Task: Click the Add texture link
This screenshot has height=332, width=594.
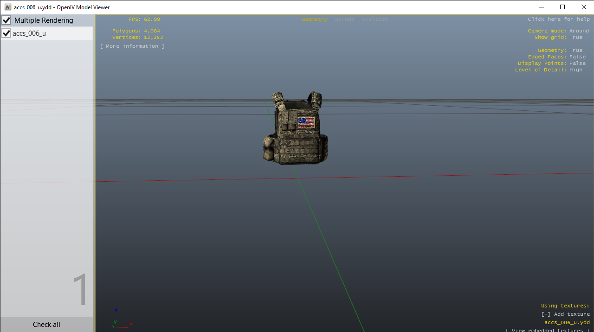Action: click(565, 314)
